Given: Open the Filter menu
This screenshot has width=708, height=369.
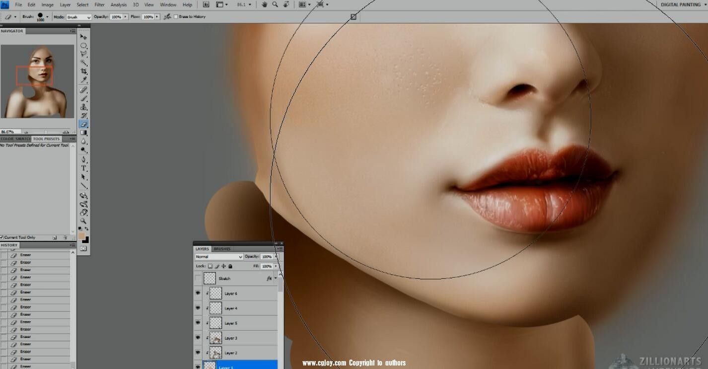Looking at the screenshot, I should coord(99,4).
